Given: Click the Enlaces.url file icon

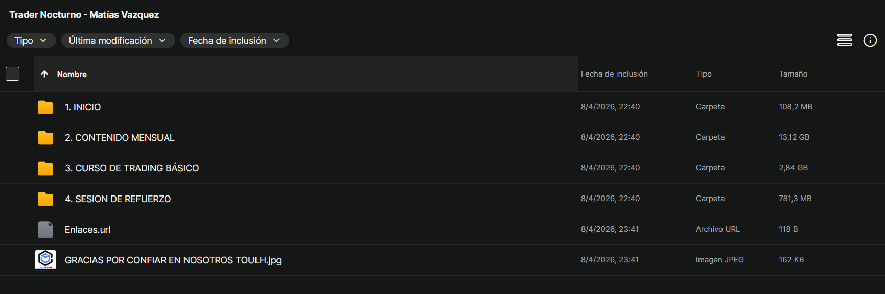Looking at the screenshot, I should point(45,230).
